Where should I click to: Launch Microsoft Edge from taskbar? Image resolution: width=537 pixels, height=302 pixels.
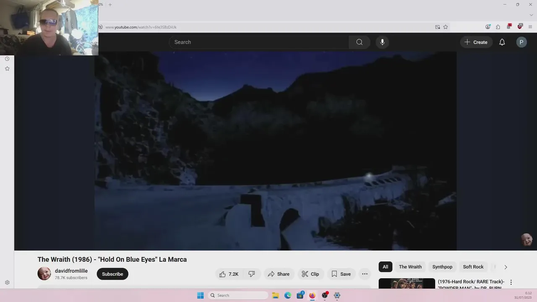click(288, 295)
